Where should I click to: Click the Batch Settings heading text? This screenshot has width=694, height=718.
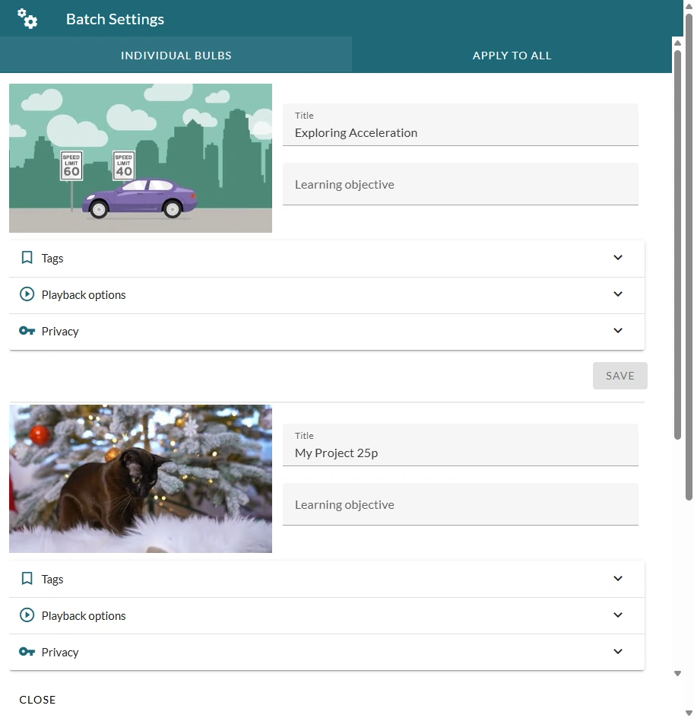click(x=115, y=19)
